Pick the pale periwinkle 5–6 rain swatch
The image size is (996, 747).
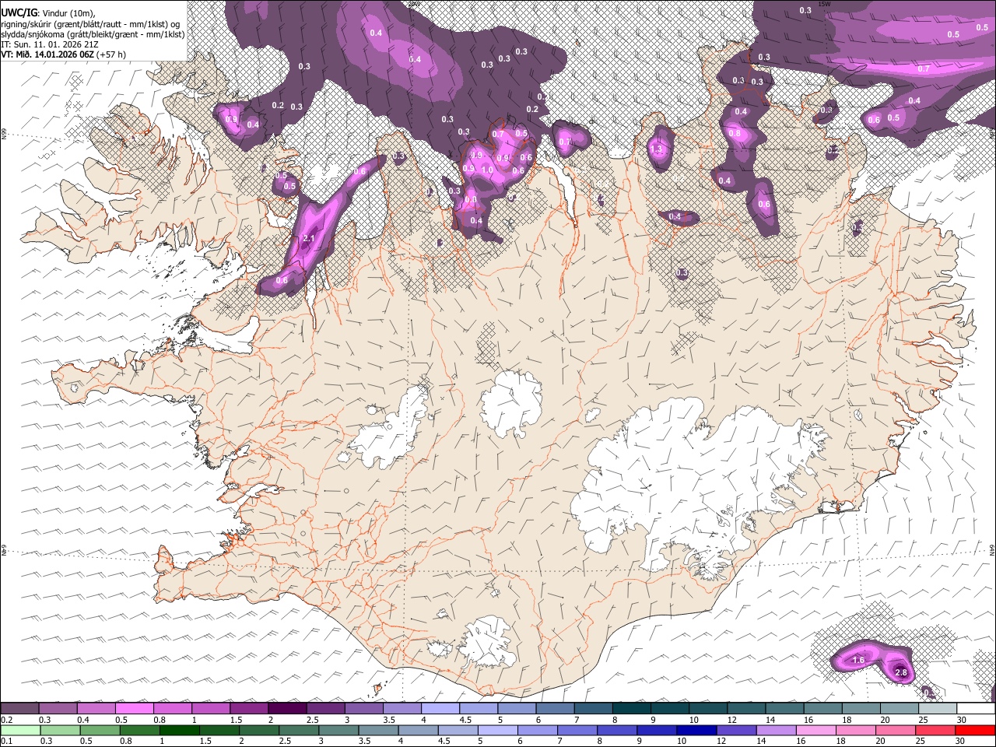coord(497,730)
